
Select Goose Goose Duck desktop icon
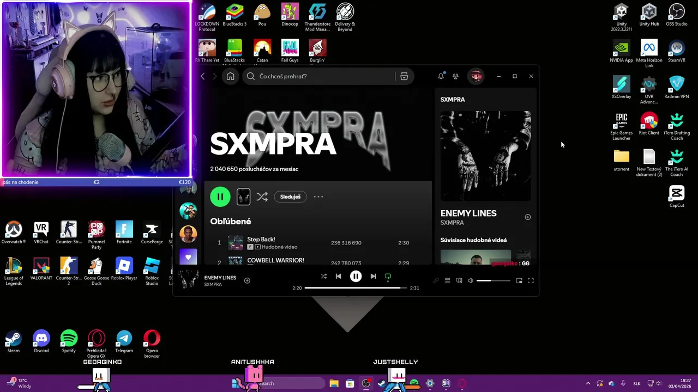click(97, 272)
